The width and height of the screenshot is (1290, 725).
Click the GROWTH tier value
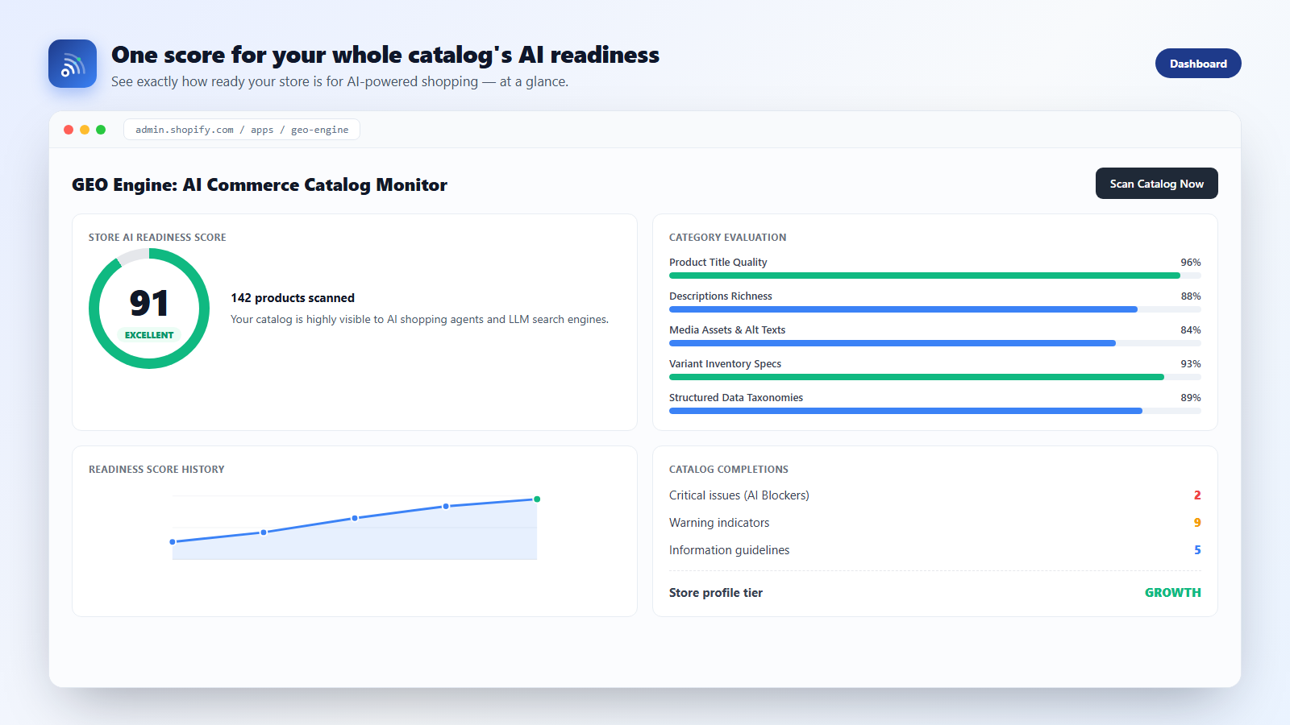point(1173,593)
